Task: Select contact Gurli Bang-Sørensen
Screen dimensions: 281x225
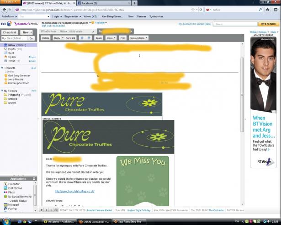Action: click(19, 75)
